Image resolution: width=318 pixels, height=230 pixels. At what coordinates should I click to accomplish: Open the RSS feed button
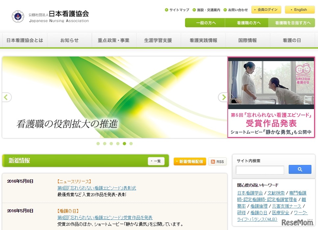click(217, 162)
